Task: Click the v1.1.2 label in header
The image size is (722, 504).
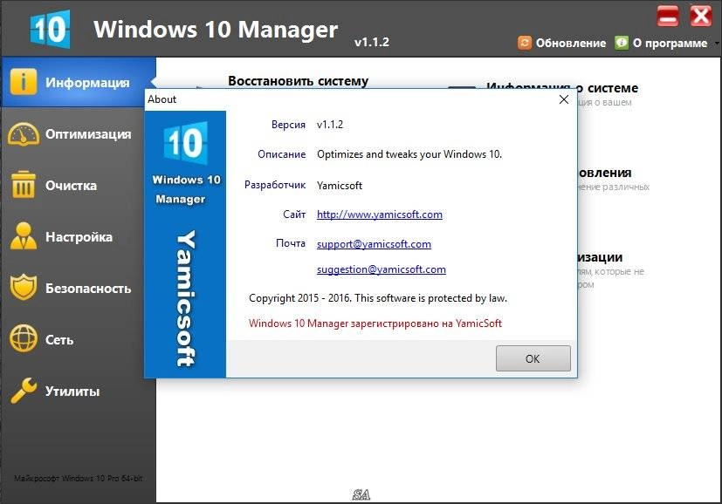Action: (x=372, y=42)
